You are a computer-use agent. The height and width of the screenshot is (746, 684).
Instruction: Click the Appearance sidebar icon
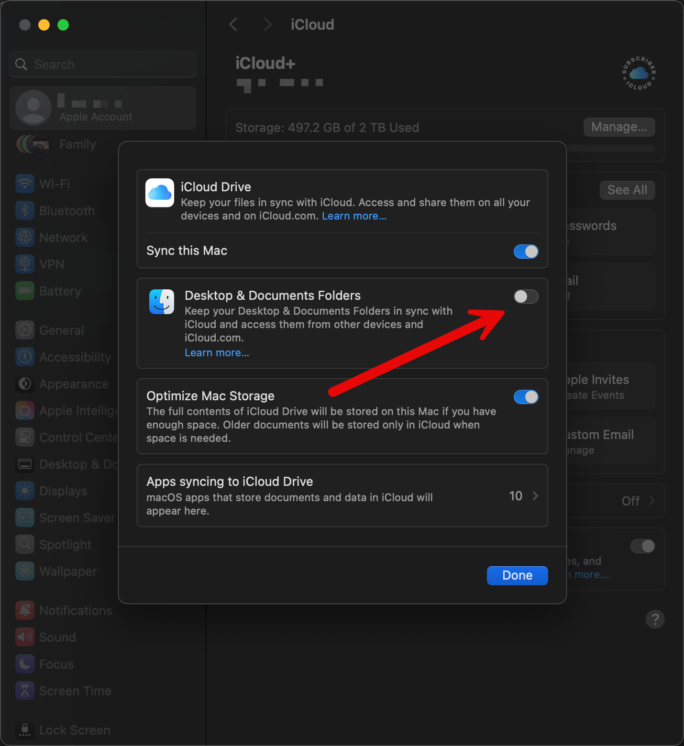point(25,384)
